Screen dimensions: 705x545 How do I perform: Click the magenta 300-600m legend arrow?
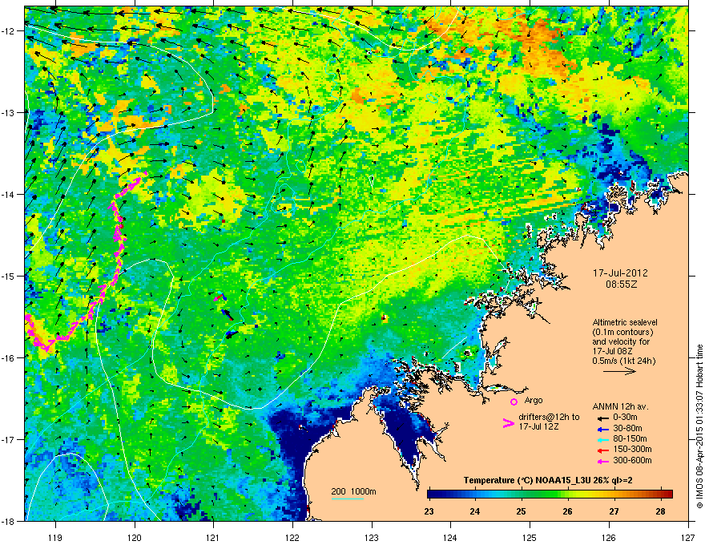click(603, 461)
